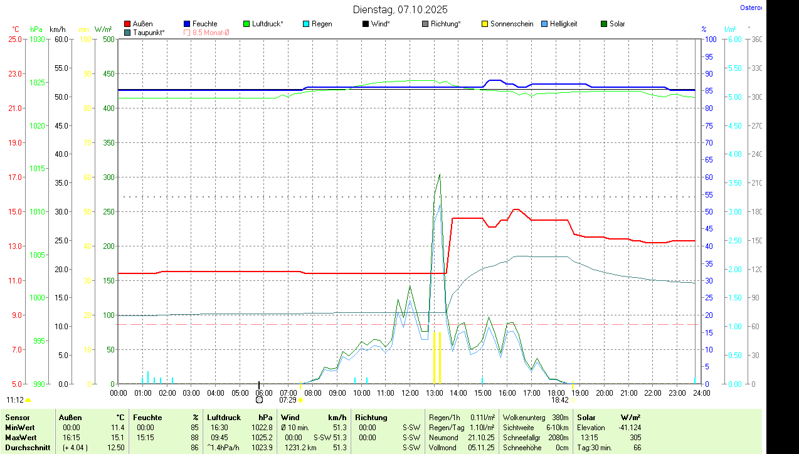799x454 pixels.
Task: Click the sunrise icon next to 07:29
Action: (x=300, y=399)
